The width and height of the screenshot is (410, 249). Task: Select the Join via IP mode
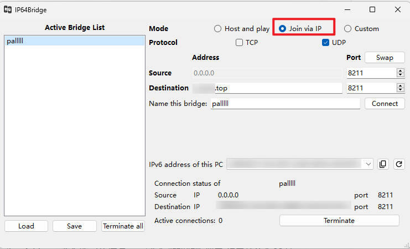pyautogui.click(x=283, y=29)
